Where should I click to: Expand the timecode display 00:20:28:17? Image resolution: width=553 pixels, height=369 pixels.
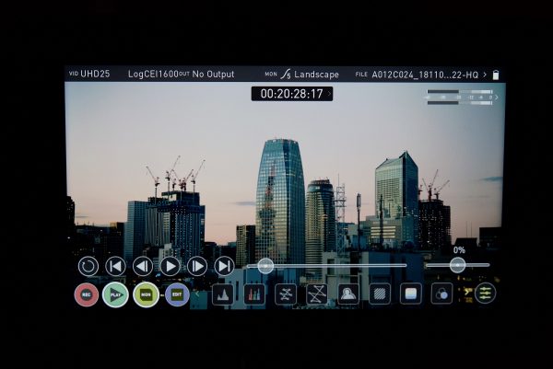coord(291,94)
